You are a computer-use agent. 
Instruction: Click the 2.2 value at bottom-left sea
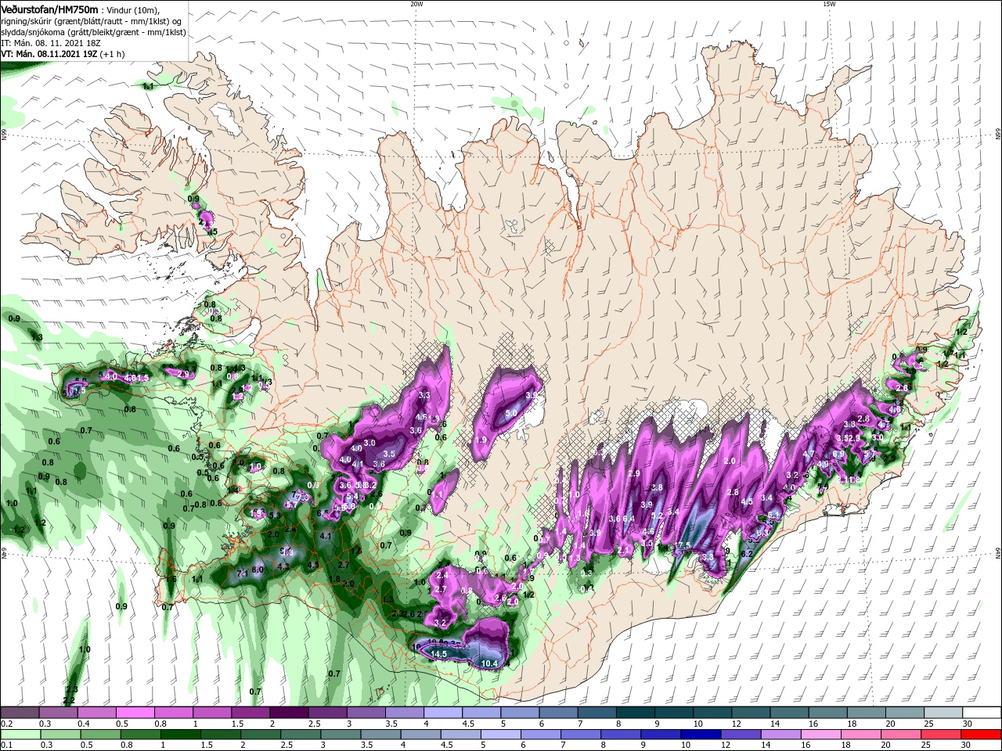(69, 699)
